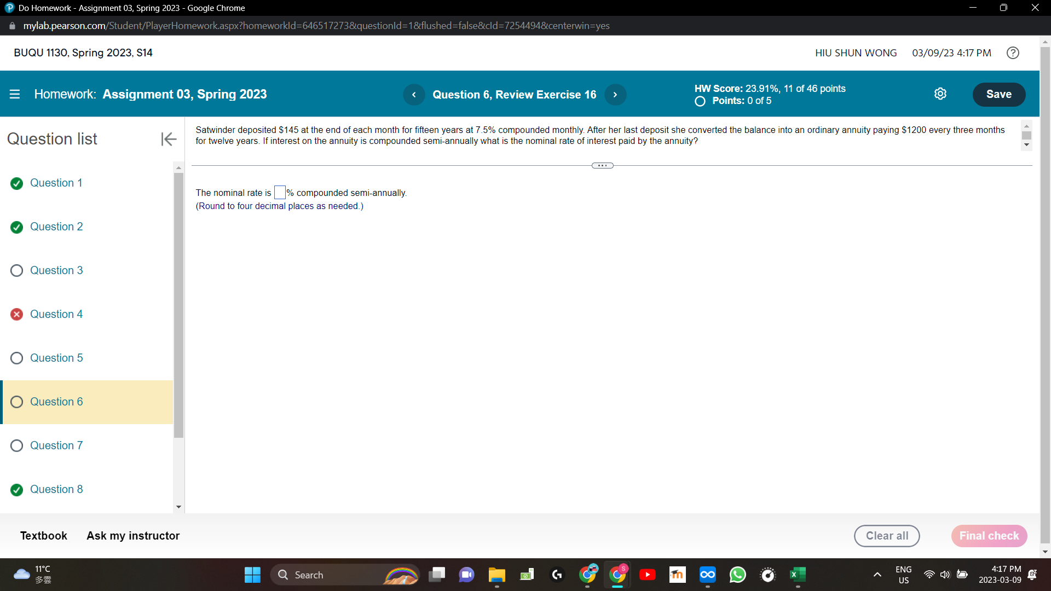The image size is (1051, 591).
Task: Select the radio circle next to Question 3
Action: point(16,270)
